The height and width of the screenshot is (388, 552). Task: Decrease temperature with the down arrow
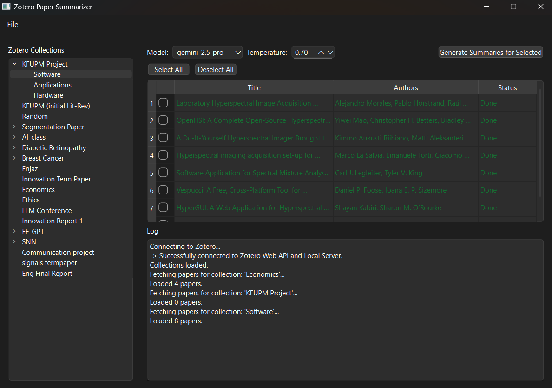coord(330,53)
